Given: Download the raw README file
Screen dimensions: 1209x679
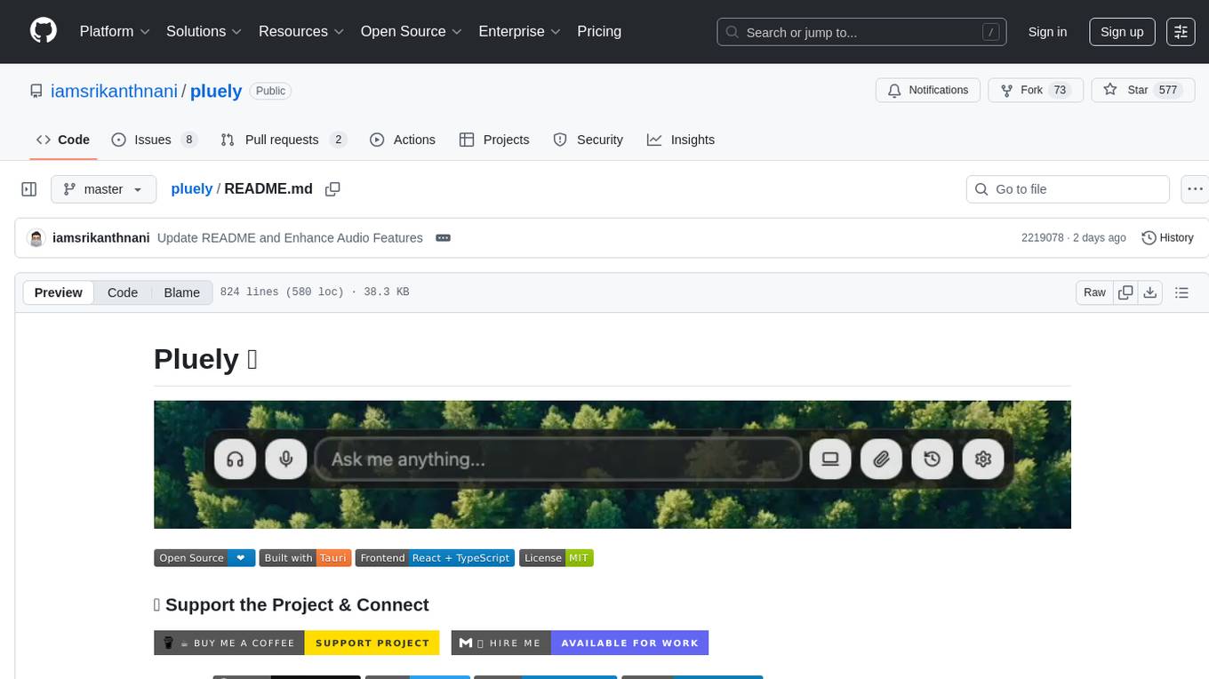Looking at the screenshot, I should point(1149,292).
